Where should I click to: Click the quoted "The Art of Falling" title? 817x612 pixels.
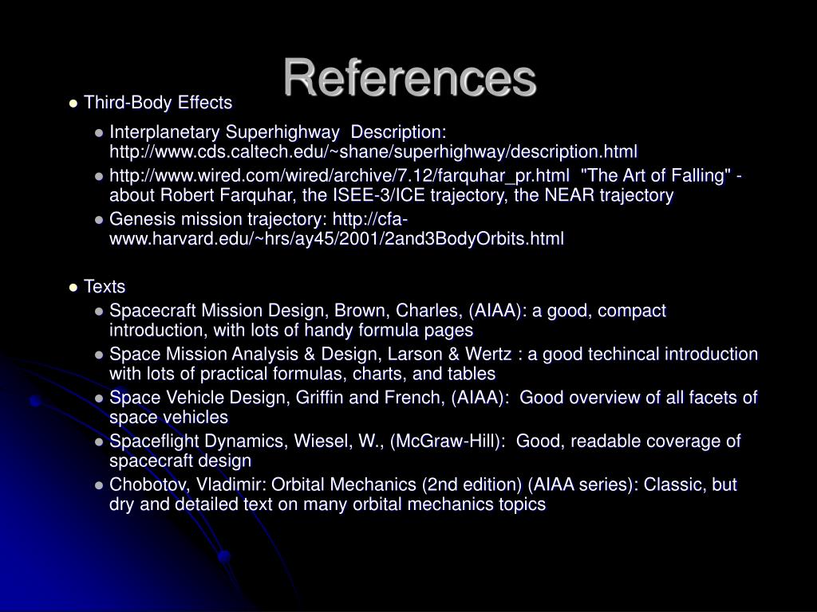(656, 175)
